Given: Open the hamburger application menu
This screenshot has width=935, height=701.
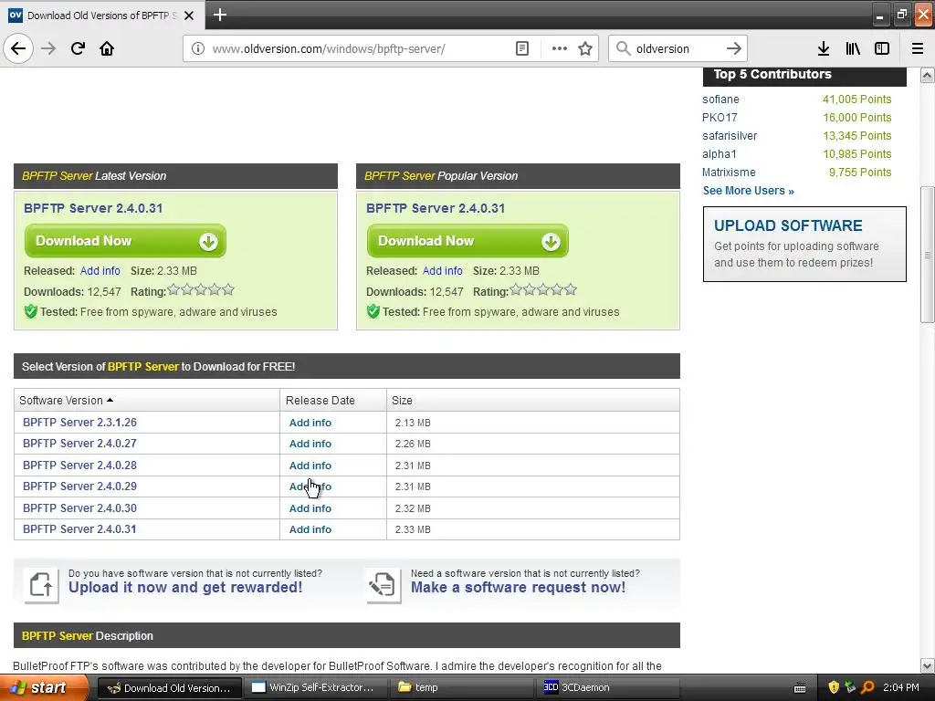Looking at the screenshot, I should pos(918,48).
